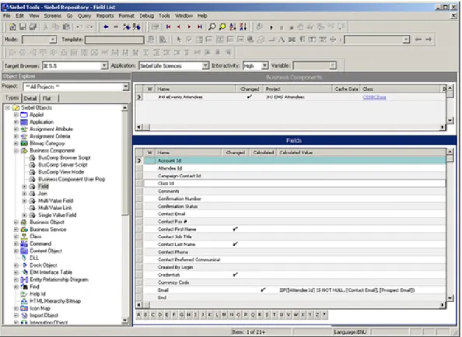Click the letter M index button
Viewport: 462px width, 337px height.
pyautogui.click(x=224, y=315)
